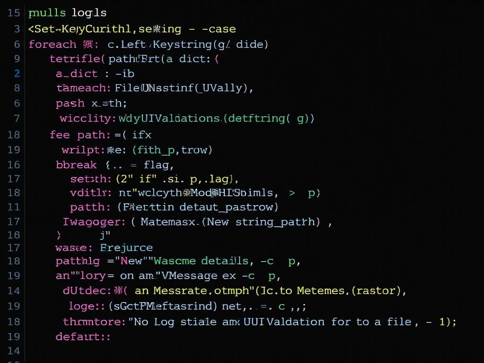Click the 'defaurt::' keyword
Screen dimensions: 484x363
click(83, 337)
